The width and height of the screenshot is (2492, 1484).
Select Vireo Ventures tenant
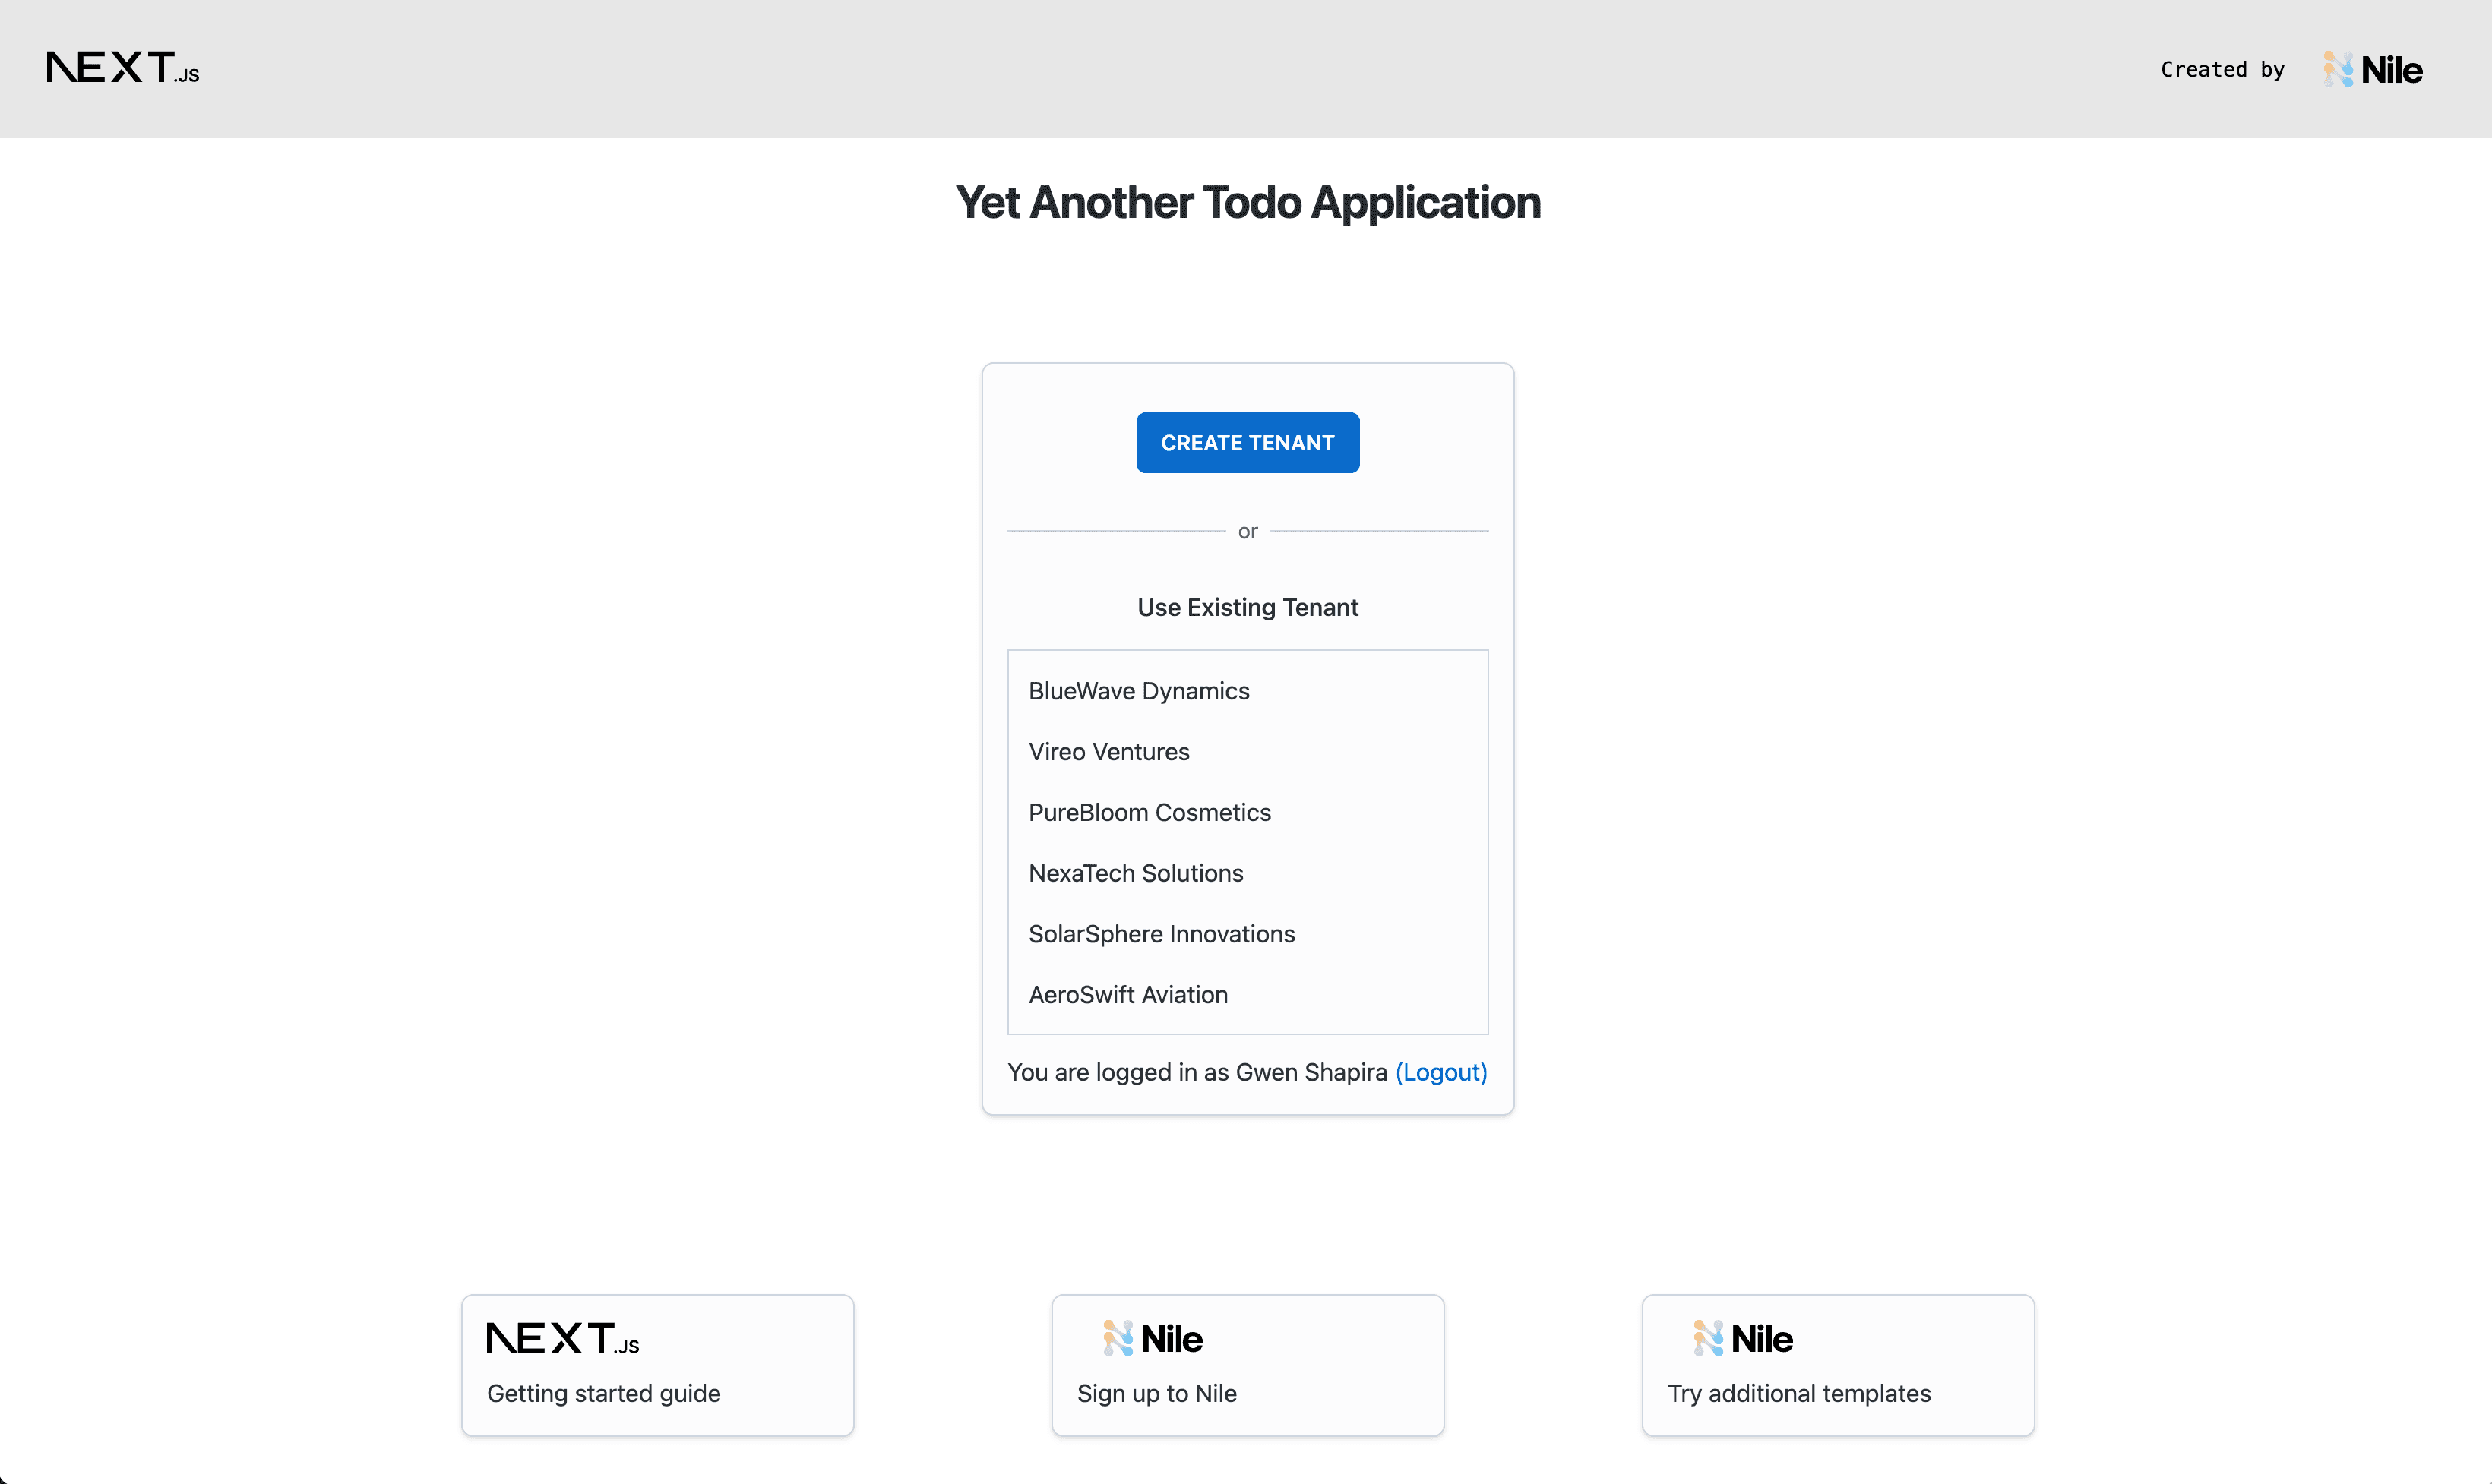click(1108, 751)
